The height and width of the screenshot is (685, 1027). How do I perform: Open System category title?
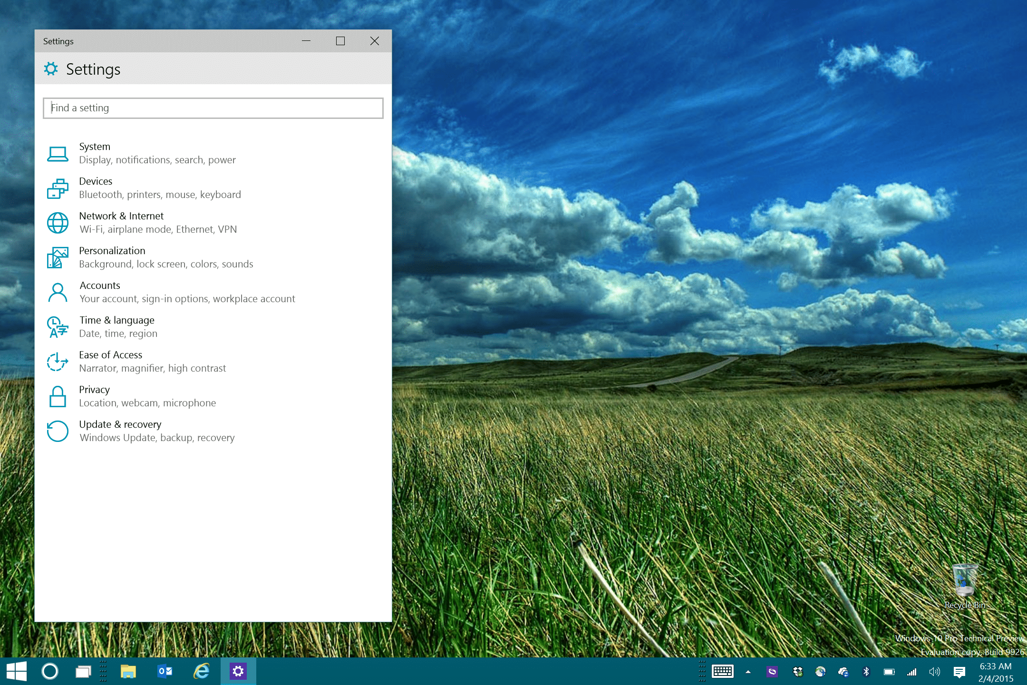(95, 147)
